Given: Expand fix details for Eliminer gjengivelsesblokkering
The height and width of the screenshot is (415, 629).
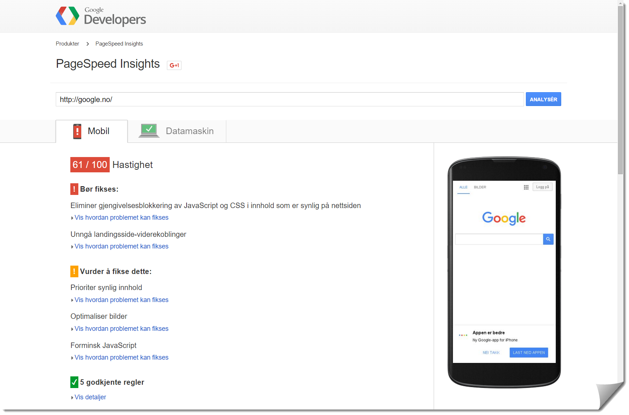Looking at the screenshot, I should [x=121, y=218].
